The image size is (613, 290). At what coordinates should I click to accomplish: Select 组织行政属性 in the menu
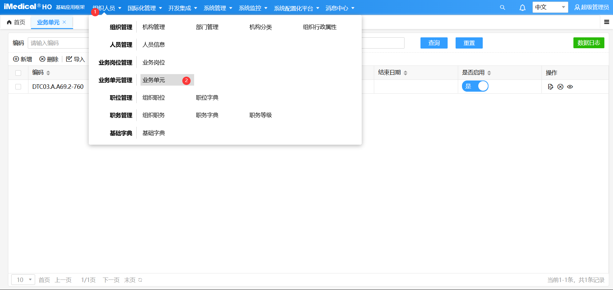pyautogui.click(x=320, y=27)
